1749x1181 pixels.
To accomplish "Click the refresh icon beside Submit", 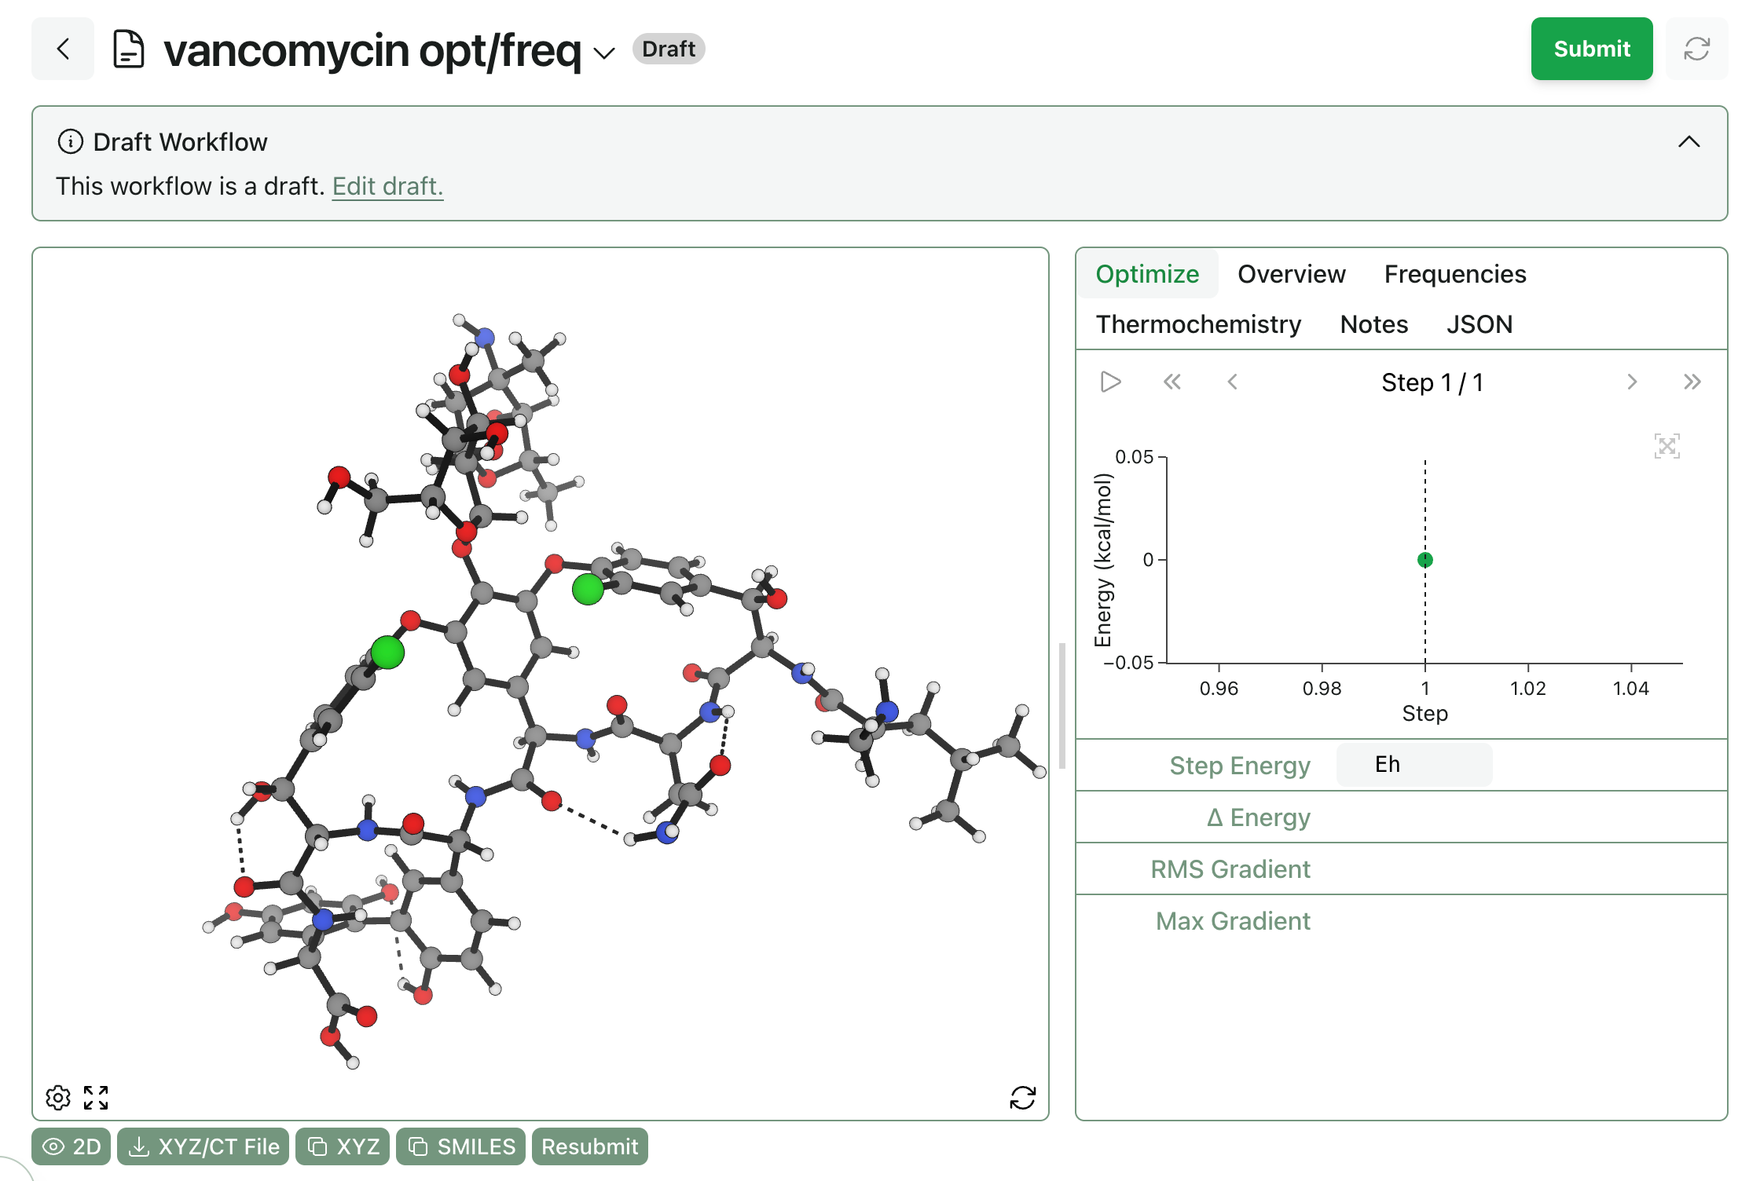I will (1696, 49).
